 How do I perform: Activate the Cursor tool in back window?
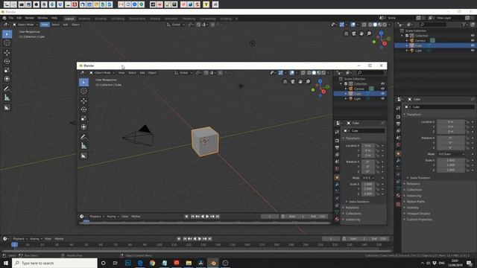[x=7, y=43]
